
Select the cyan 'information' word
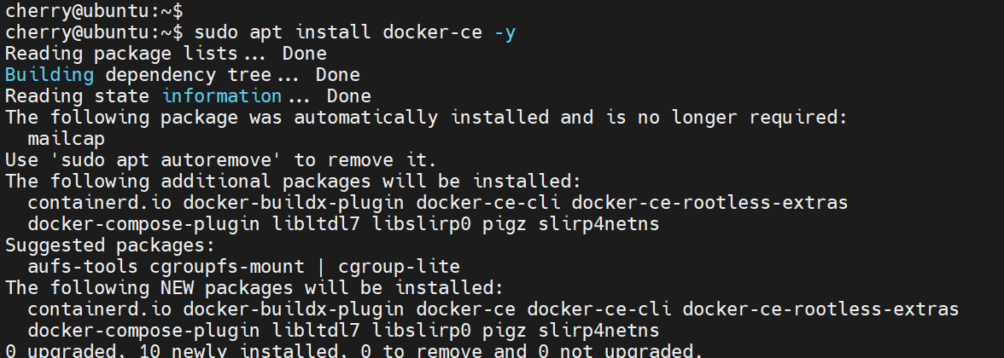[221, 96]
